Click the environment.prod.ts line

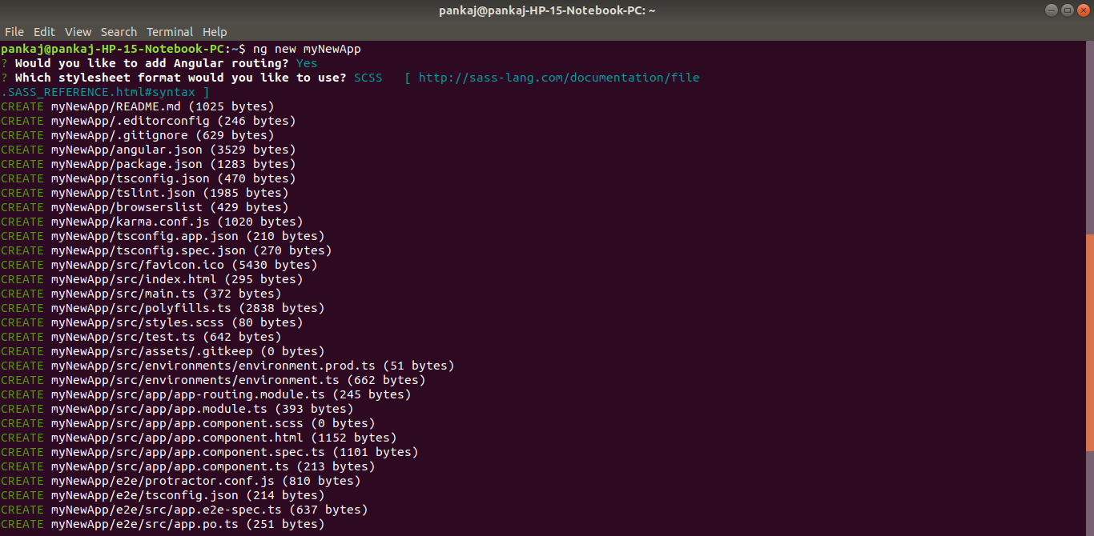click(x=227, y=366)
